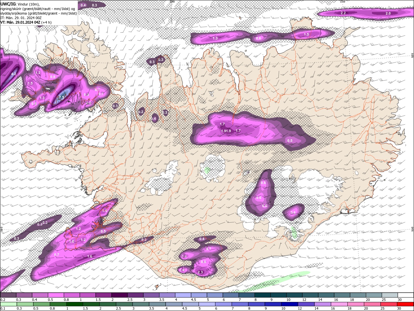The image size is (414, 311).
Task: Click the white swatch ending the snow legend
Action: tap(406, 295)
